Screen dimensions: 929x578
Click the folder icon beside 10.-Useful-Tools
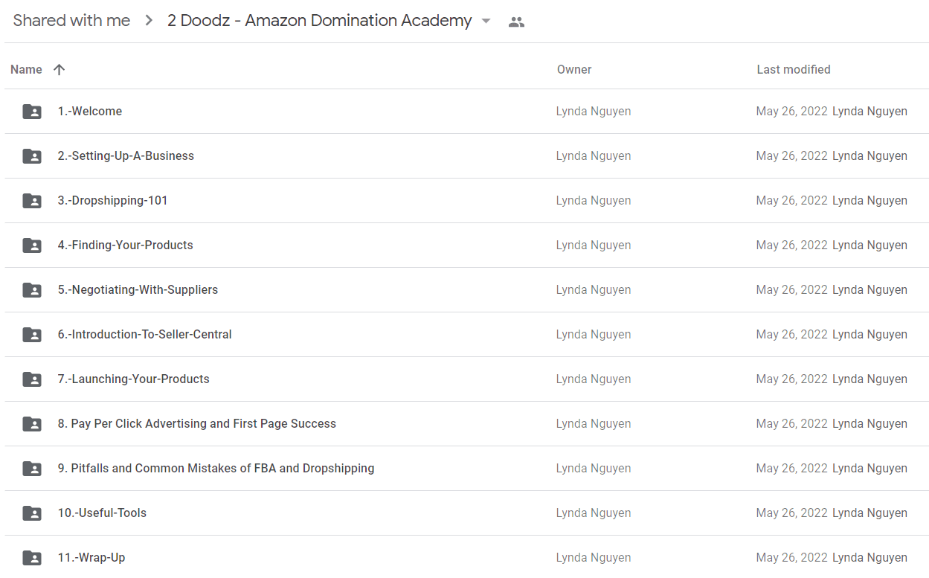coord(32,513)
